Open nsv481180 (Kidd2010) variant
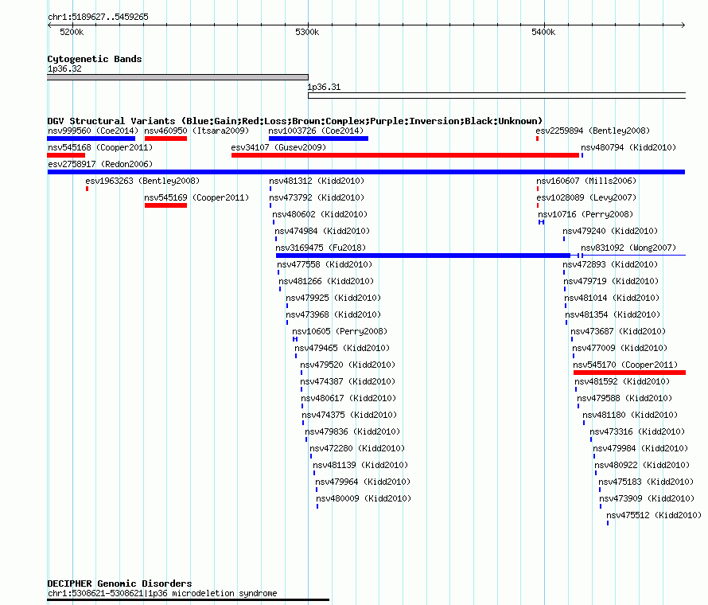 630,415
